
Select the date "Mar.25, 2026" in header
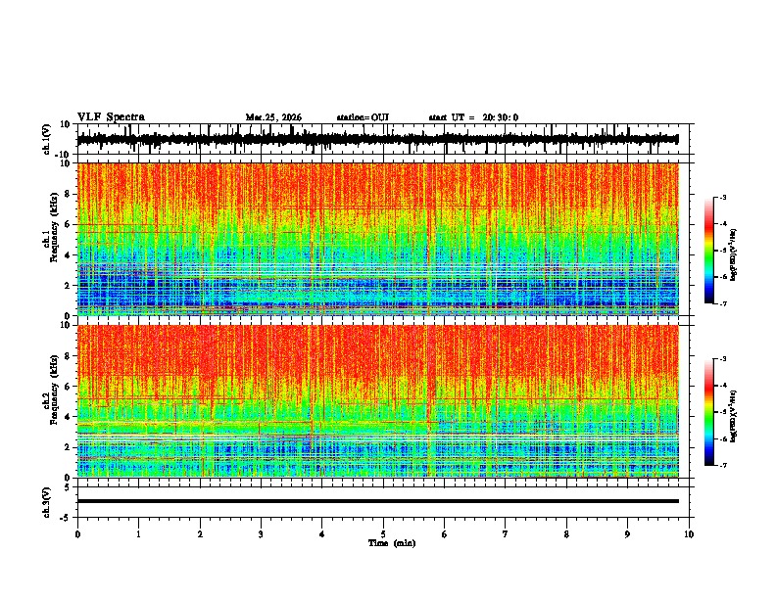click(x=273, y=117)
